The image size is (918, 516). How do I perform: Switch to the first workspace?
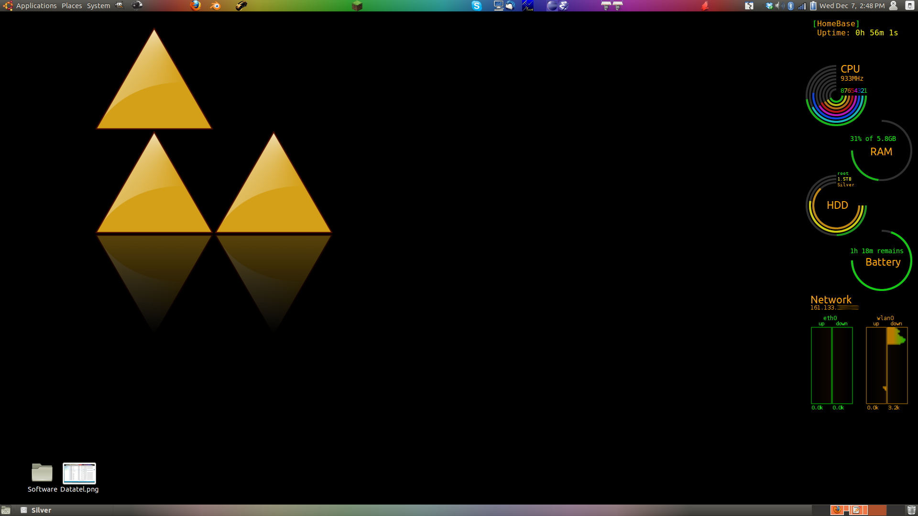click(x=821, y=510)
